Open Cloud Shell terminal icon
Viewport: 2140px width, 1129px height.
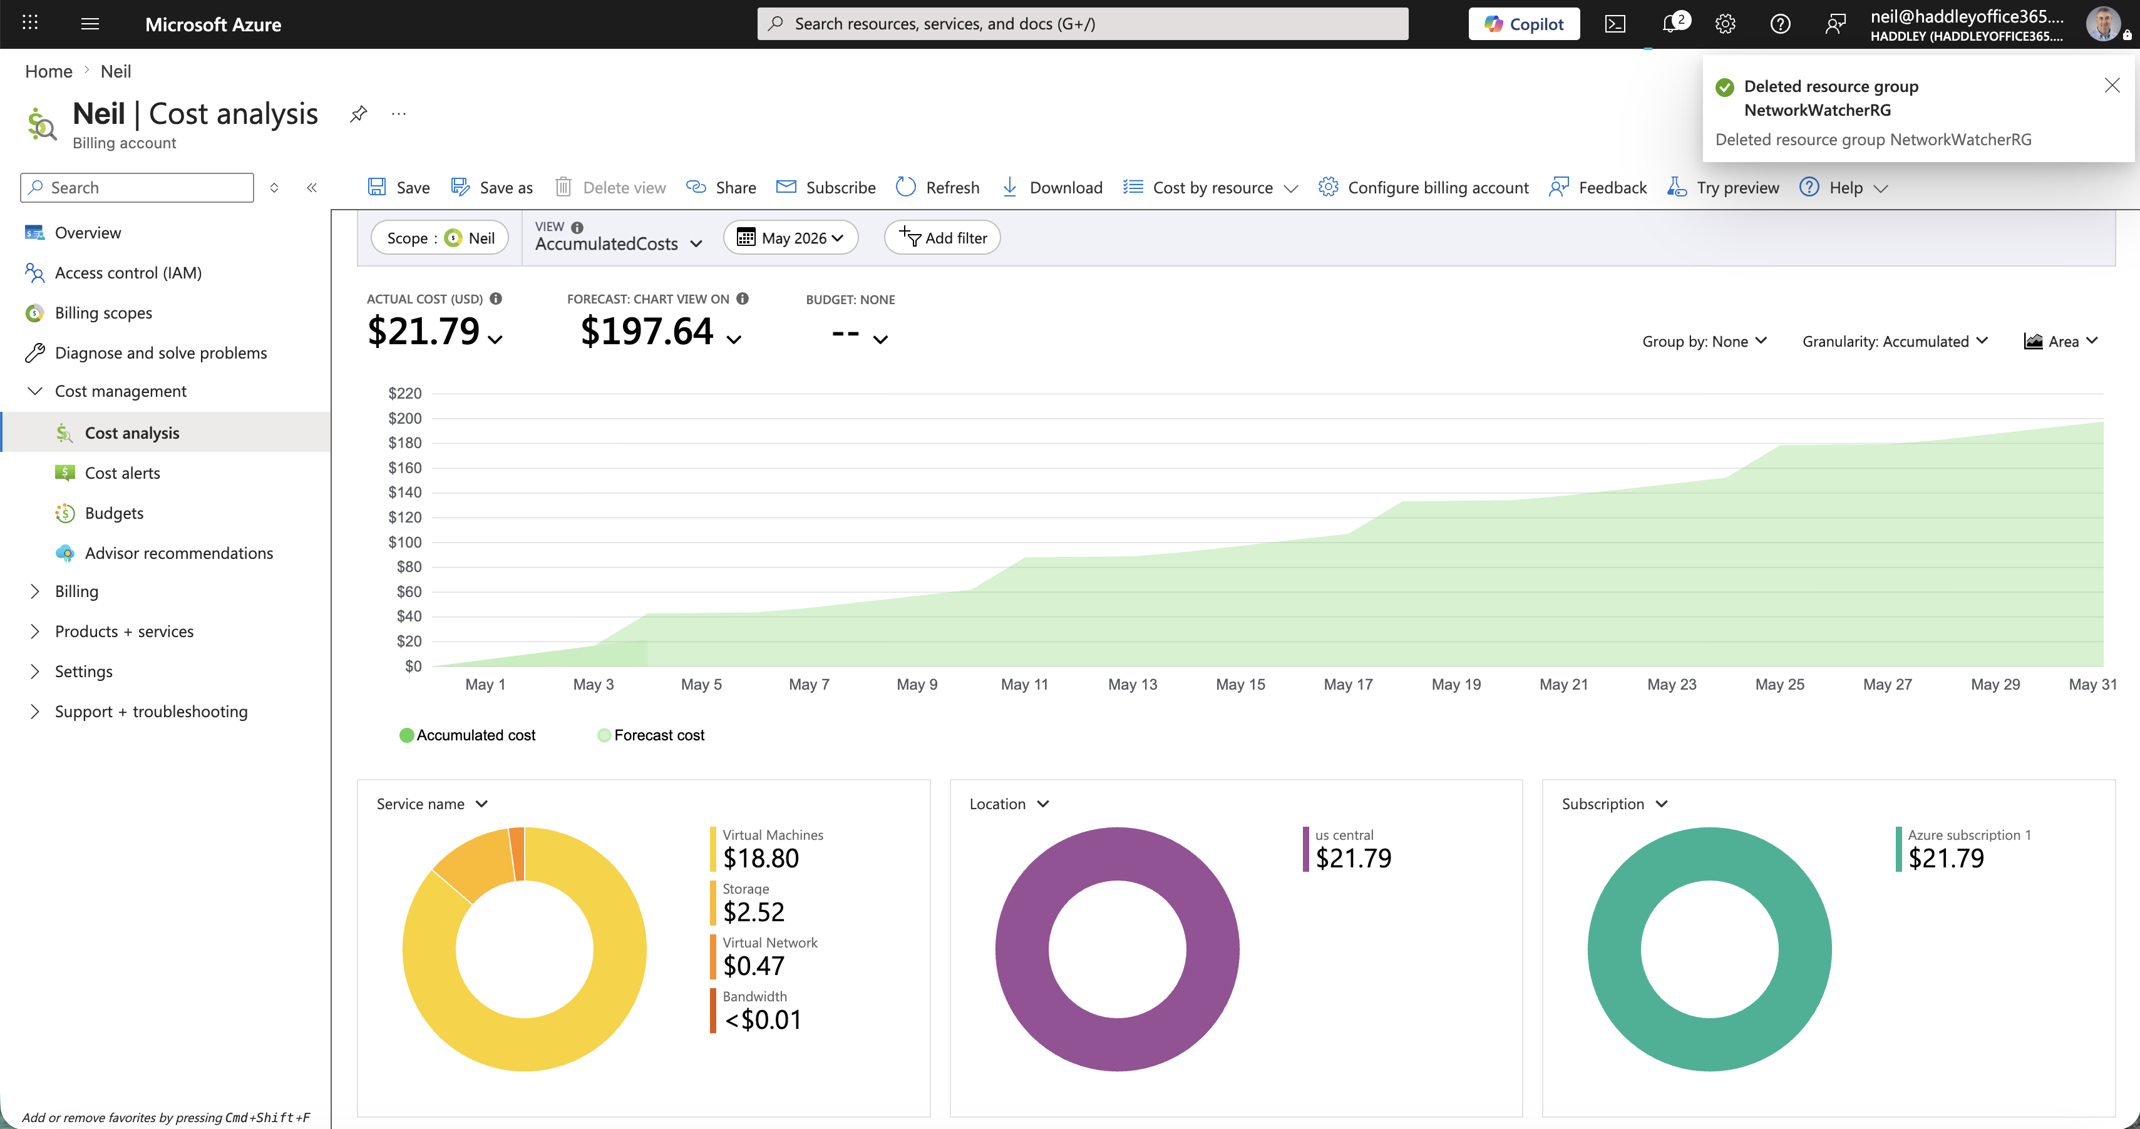[x=1615, y=23]
